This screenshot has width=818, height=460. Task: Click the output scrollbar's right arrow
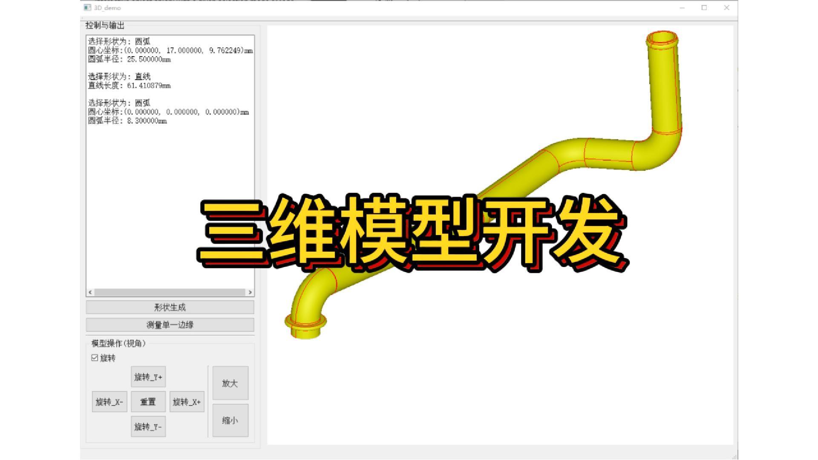[250, 292]
